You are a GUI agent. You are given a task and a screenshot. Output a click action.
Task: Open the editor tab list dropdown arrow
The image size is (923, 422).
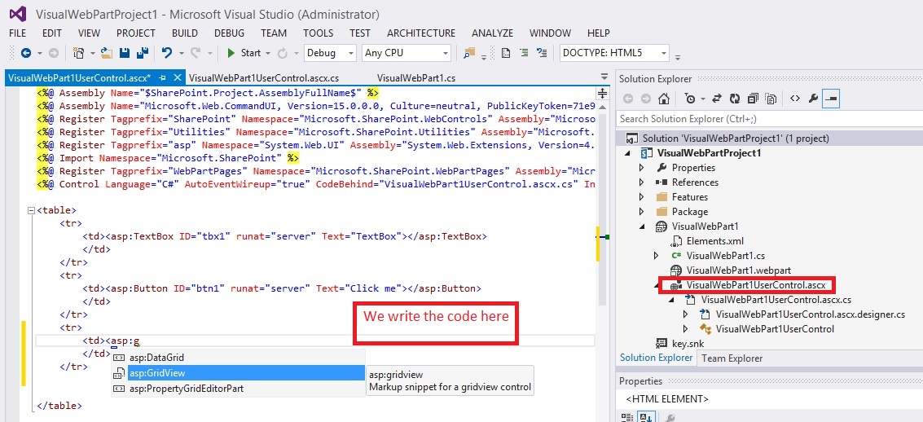coord(604,77)
